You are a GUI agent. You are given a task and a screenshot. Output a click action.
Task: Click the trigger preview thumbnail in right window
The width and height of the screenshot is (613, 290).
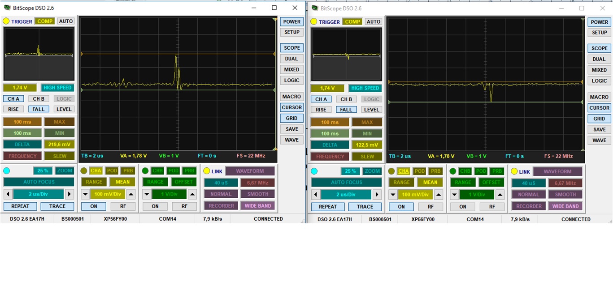pyautogui.click(x=346, y=54)
